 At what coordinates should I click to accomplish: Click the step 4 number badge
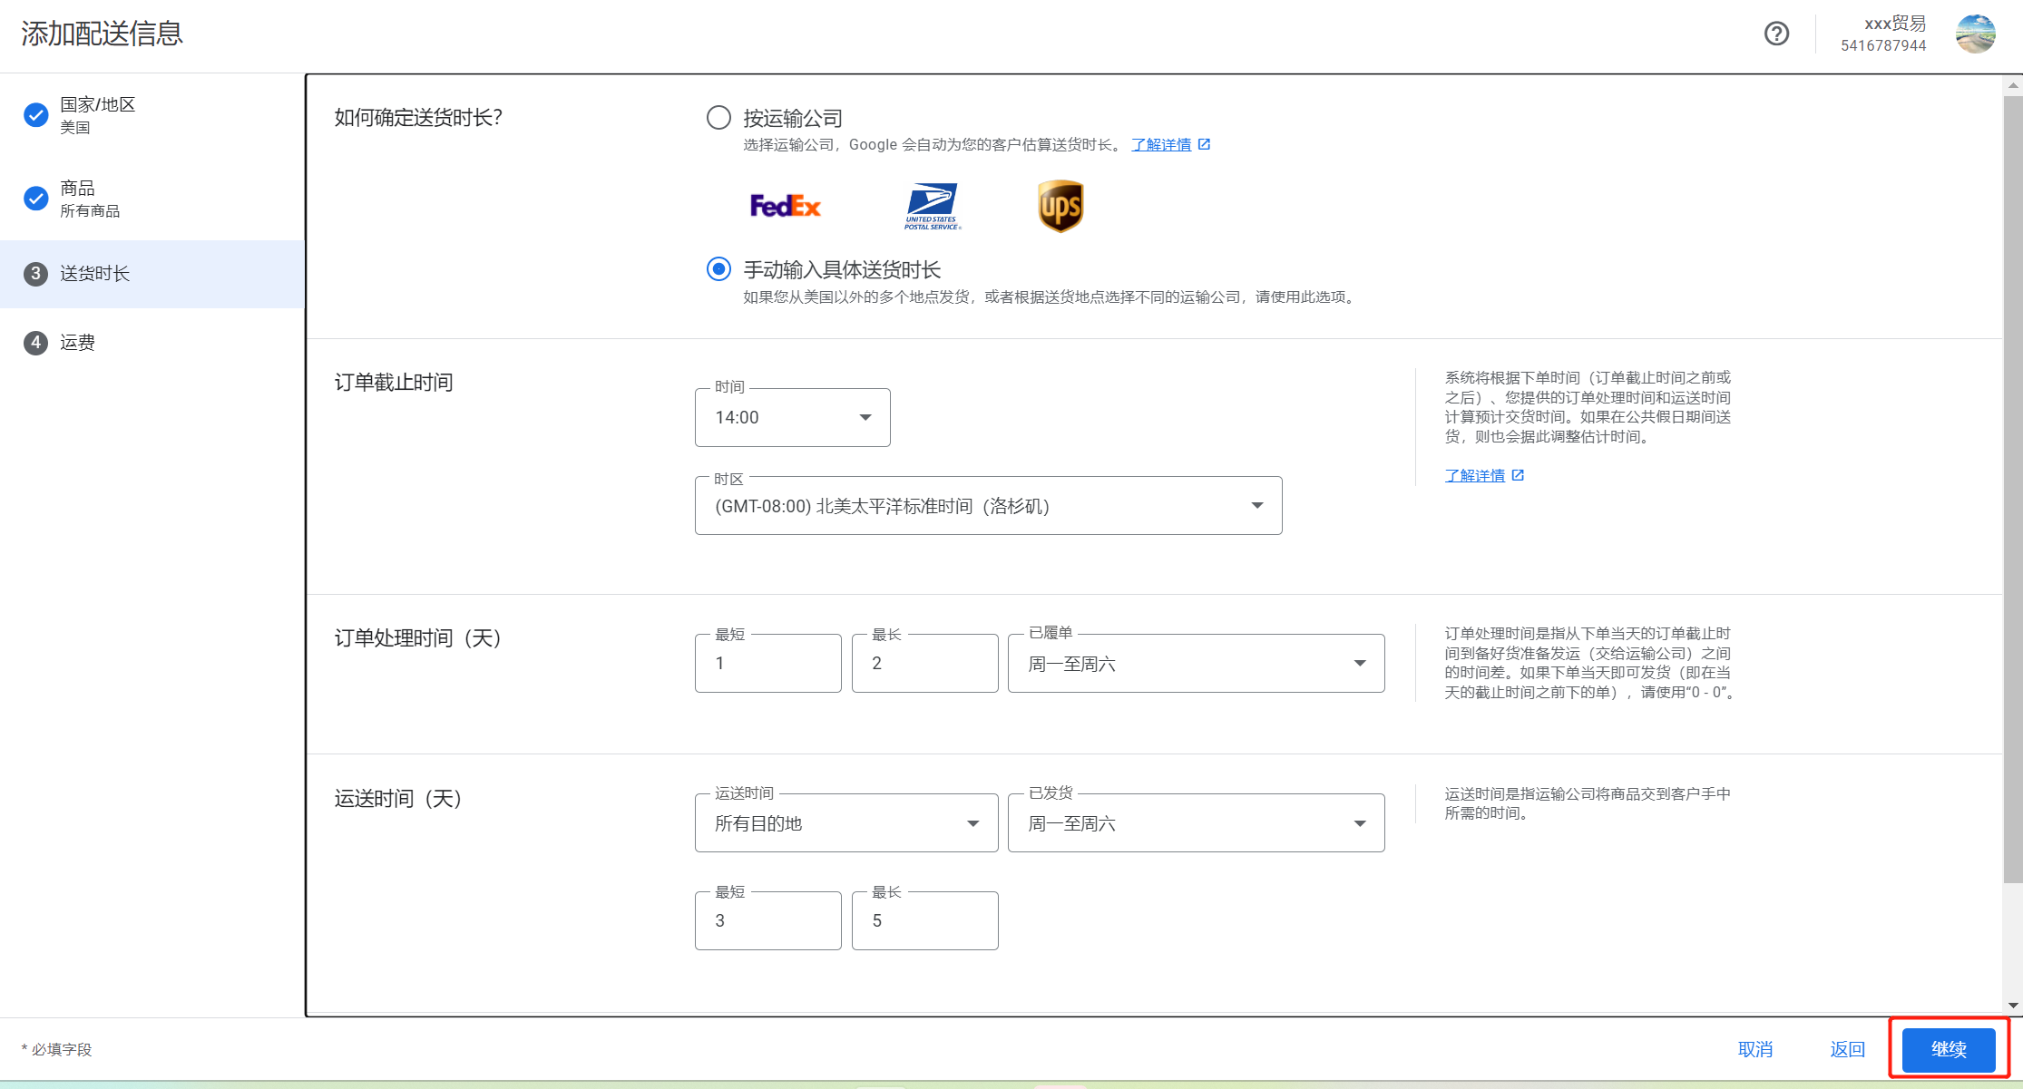pyautogui.click(x=35, y=343)
